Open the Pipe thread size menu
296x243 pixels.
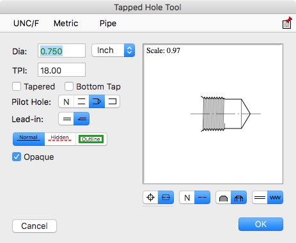108,23
